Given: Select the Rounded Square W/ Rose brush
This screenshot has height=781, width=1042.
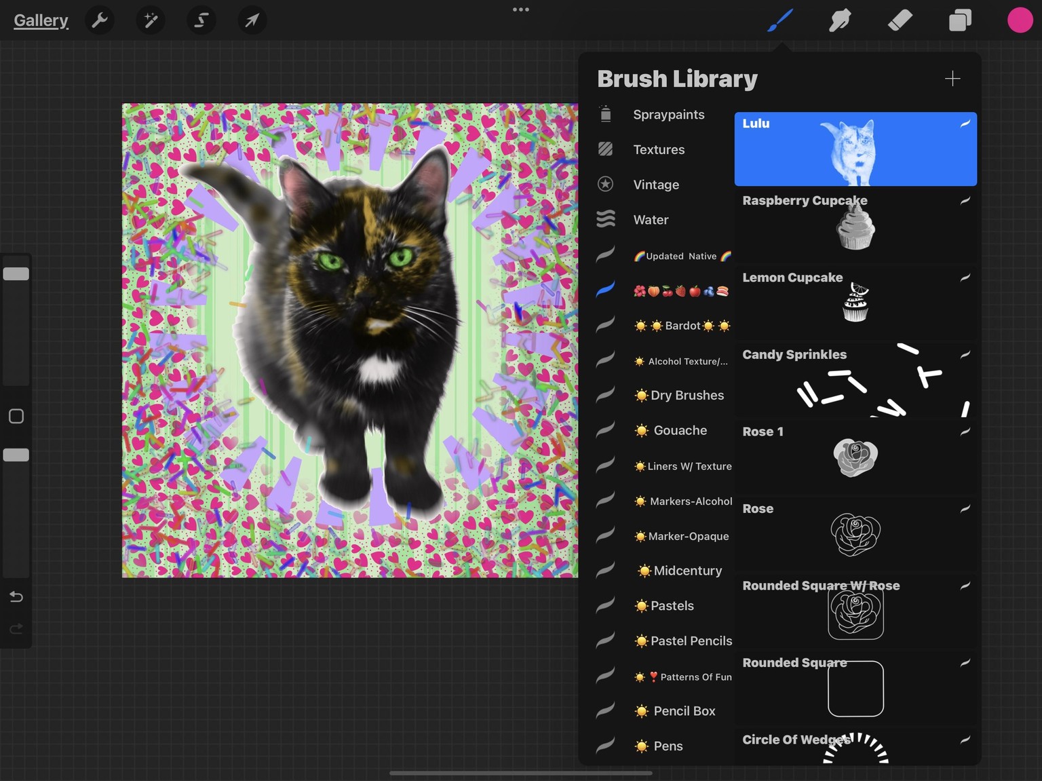Looking at the screenshot, I should [855, 611].
